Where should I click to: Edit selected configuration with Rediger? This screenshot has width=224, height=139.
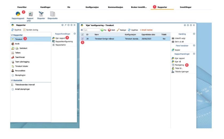pyautogui.click(x=121, y=30)
